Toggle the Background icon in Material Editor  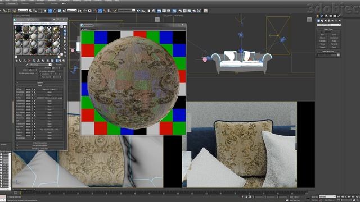click(65, 34)
